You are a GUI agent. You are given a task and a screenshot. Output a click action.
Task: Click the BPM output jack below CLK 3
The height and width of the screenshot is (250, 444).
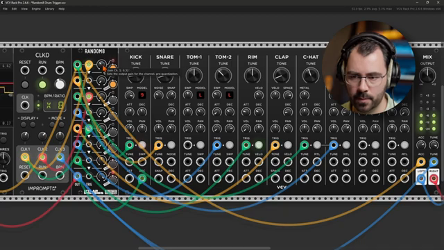60,176
